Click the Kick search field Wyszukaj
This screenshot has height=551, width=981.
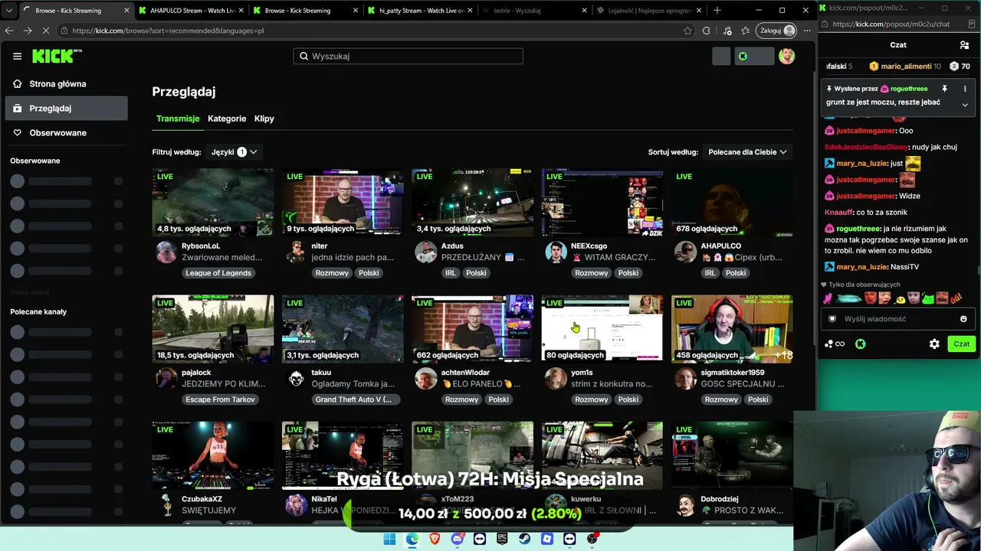coord(408,56)
